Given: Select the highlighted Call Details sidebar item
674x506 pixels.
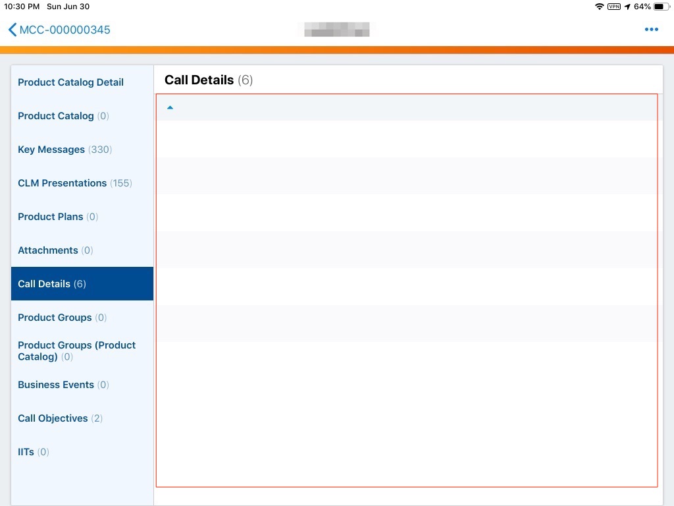Looking at the screenshot, I should (52, 284).
